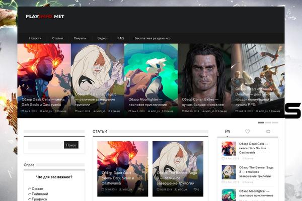Click the PLAYINFO.NET logo
Image resolution: width=302 pixels, height=201 pixels.
pos(45,17)
